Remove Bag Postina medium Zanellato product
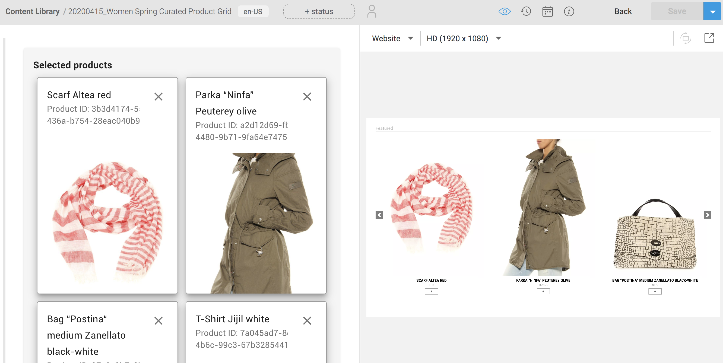 tap(158, 321)
